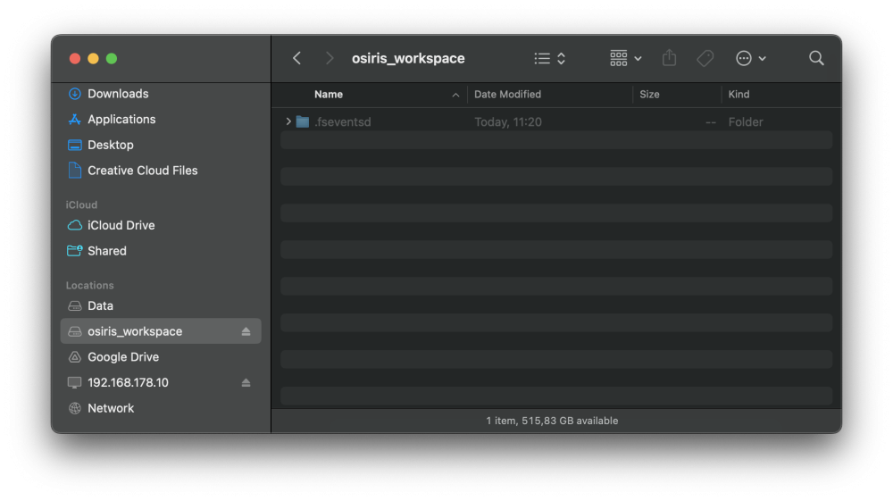Click the forward navigation arrow
Image resolution: width=893 pixels, height=501 pixels.
[330, 58]
